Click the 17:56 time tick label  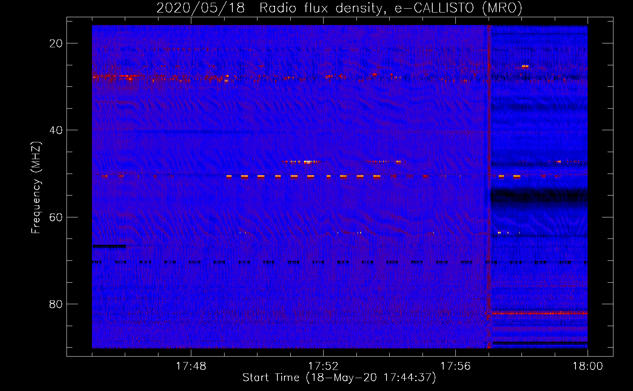[455, 366]
